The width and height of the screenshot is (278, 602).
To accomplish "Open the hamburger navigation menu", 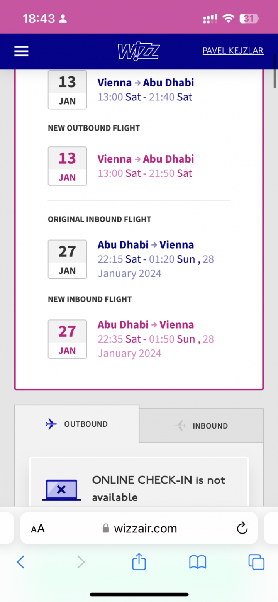I will coord(21,51).
